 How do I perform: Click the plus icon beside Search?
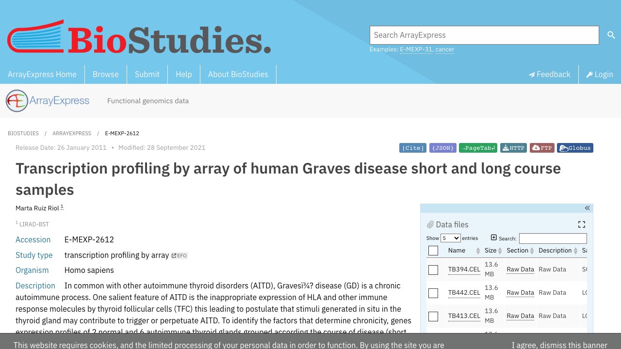click(494, 238)
